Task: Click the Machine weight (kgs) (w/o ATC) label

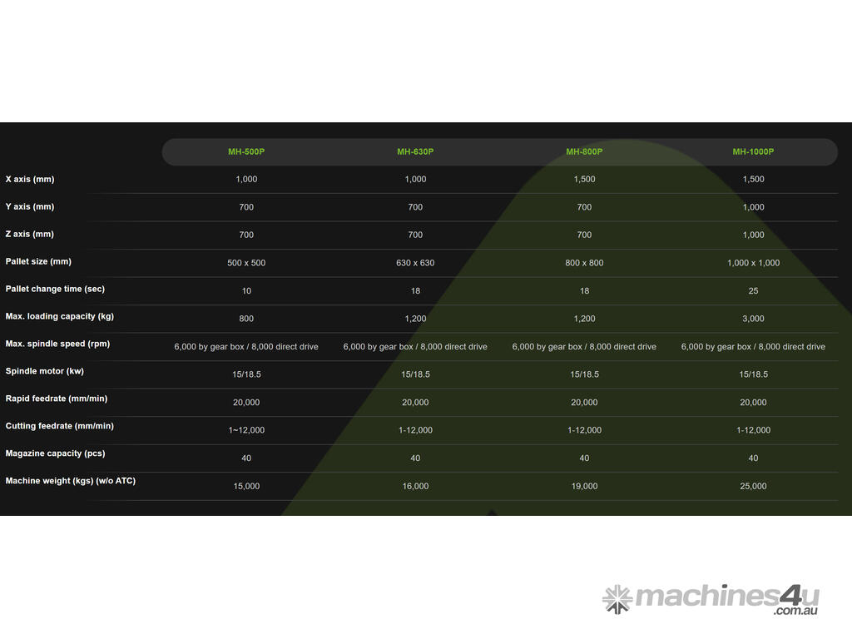Action: 71,482
